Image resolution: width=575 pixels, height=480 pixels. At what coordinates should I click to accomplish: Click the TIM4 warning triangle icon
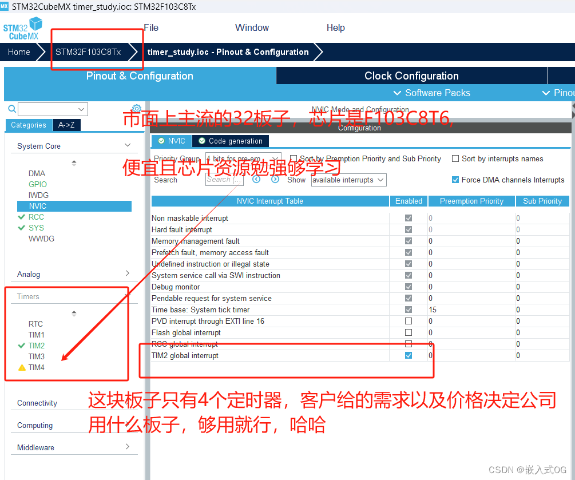click(x=22, y=367)
